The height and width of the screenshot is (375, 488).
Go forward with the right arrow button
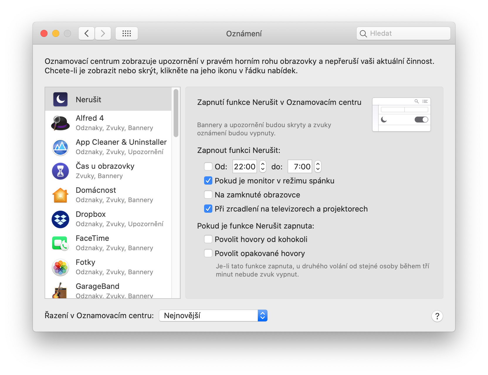(103, 33)
